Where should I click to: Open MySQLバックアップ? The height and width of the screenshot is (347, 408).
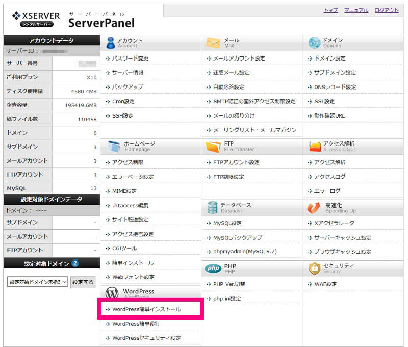coord(238,238)
